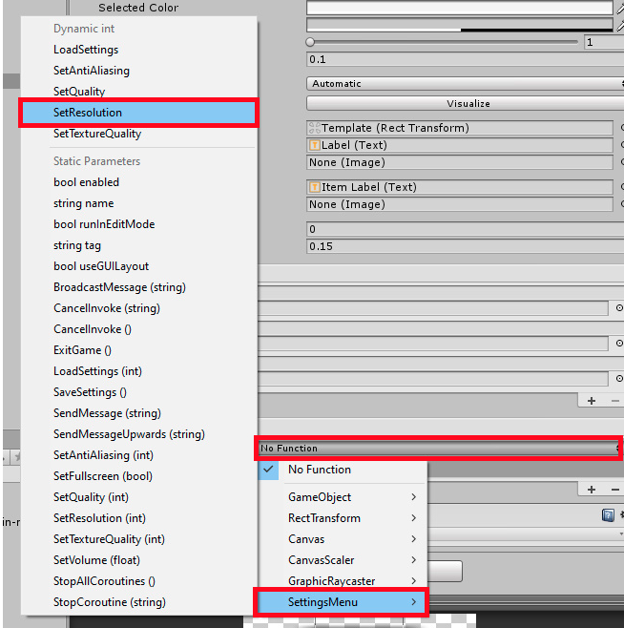
Task: Click the slider handle next to value 1
Action: [x=311, y=42]
